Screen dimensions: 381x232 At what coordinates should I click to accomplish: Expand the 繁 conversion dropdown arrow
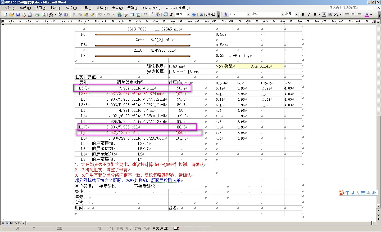[56, 15]
